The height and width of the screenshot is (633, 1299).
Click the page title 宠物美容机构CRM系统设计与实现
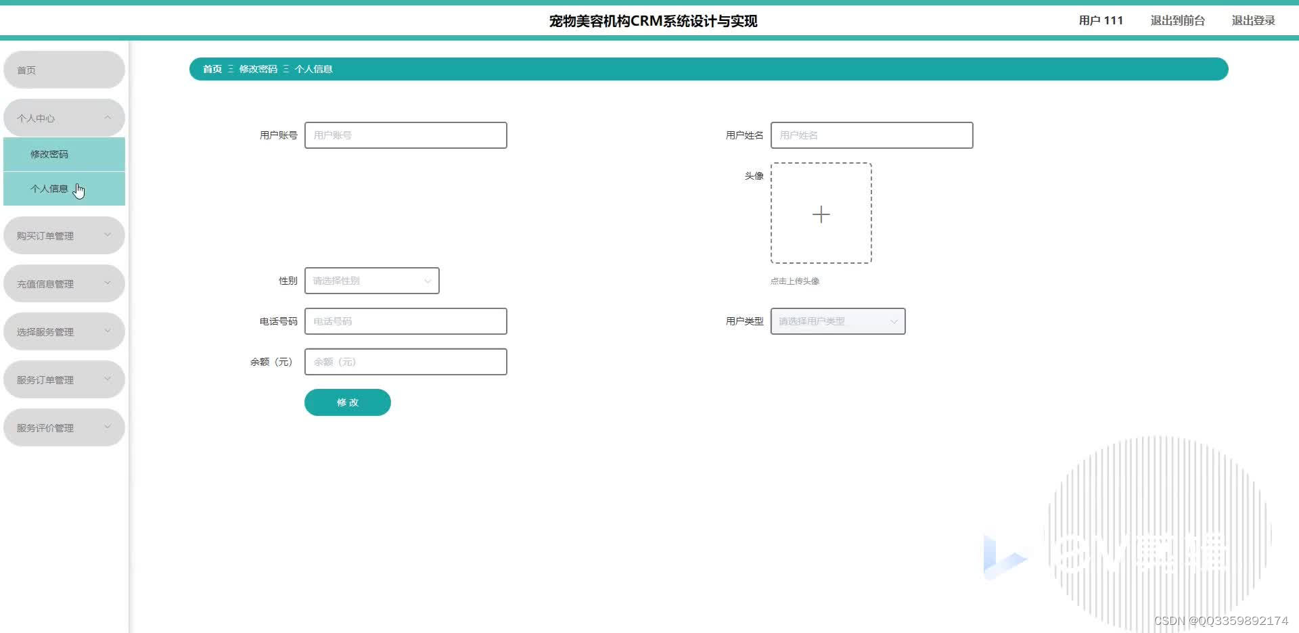[x=653, y=21]
